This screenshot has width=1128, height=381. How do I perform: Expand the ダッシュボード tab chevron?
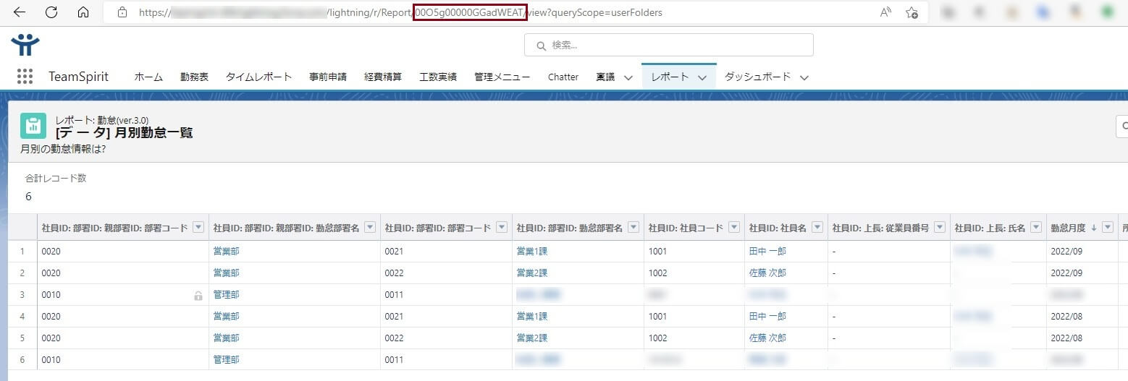tap(804, 77)
